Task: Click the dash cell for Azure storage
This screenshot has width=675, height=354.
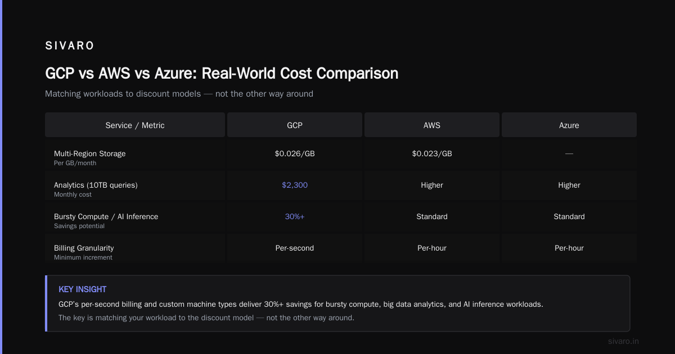Action: (569, 153)
